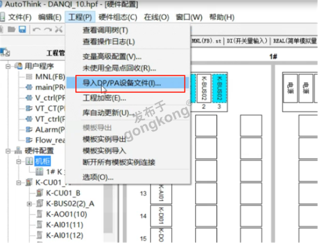Click the K-AI01(12) module icon
The width and height of the screenshot is (318, 243).
point(40,235)
